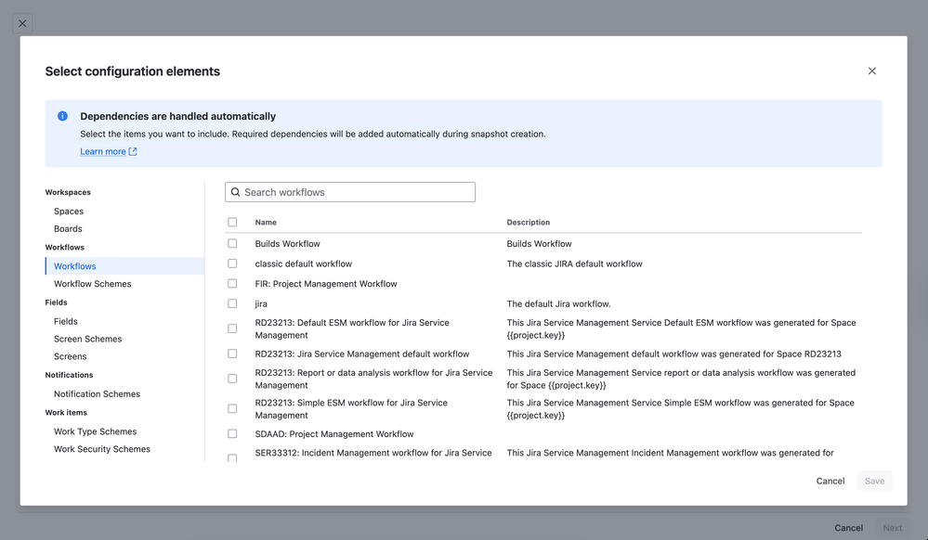Check the SDAAD: Project Management Workflow checkbox
Screen dimensions: 928x540
pos(232,434)
